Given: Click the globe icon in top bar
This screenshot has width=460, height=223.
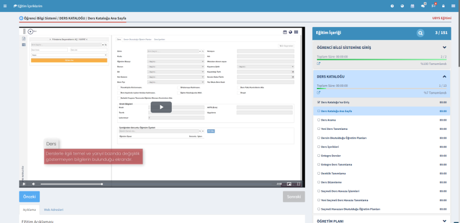Looking at the screenshot, I should click(402, 6).
